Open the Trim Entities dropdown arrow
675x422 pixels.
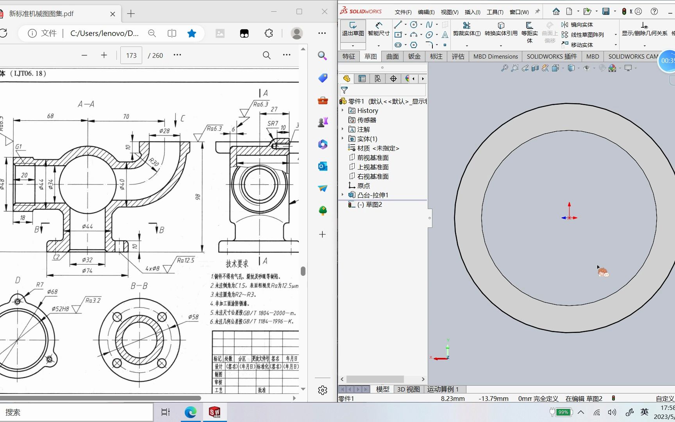467,46
